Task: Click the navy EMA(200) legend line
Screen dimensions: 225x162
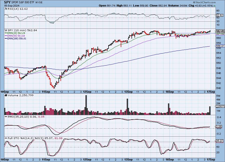Action: [6, 38]
